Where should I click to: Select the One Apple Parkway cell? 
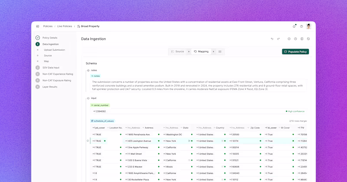click(142, 147)
